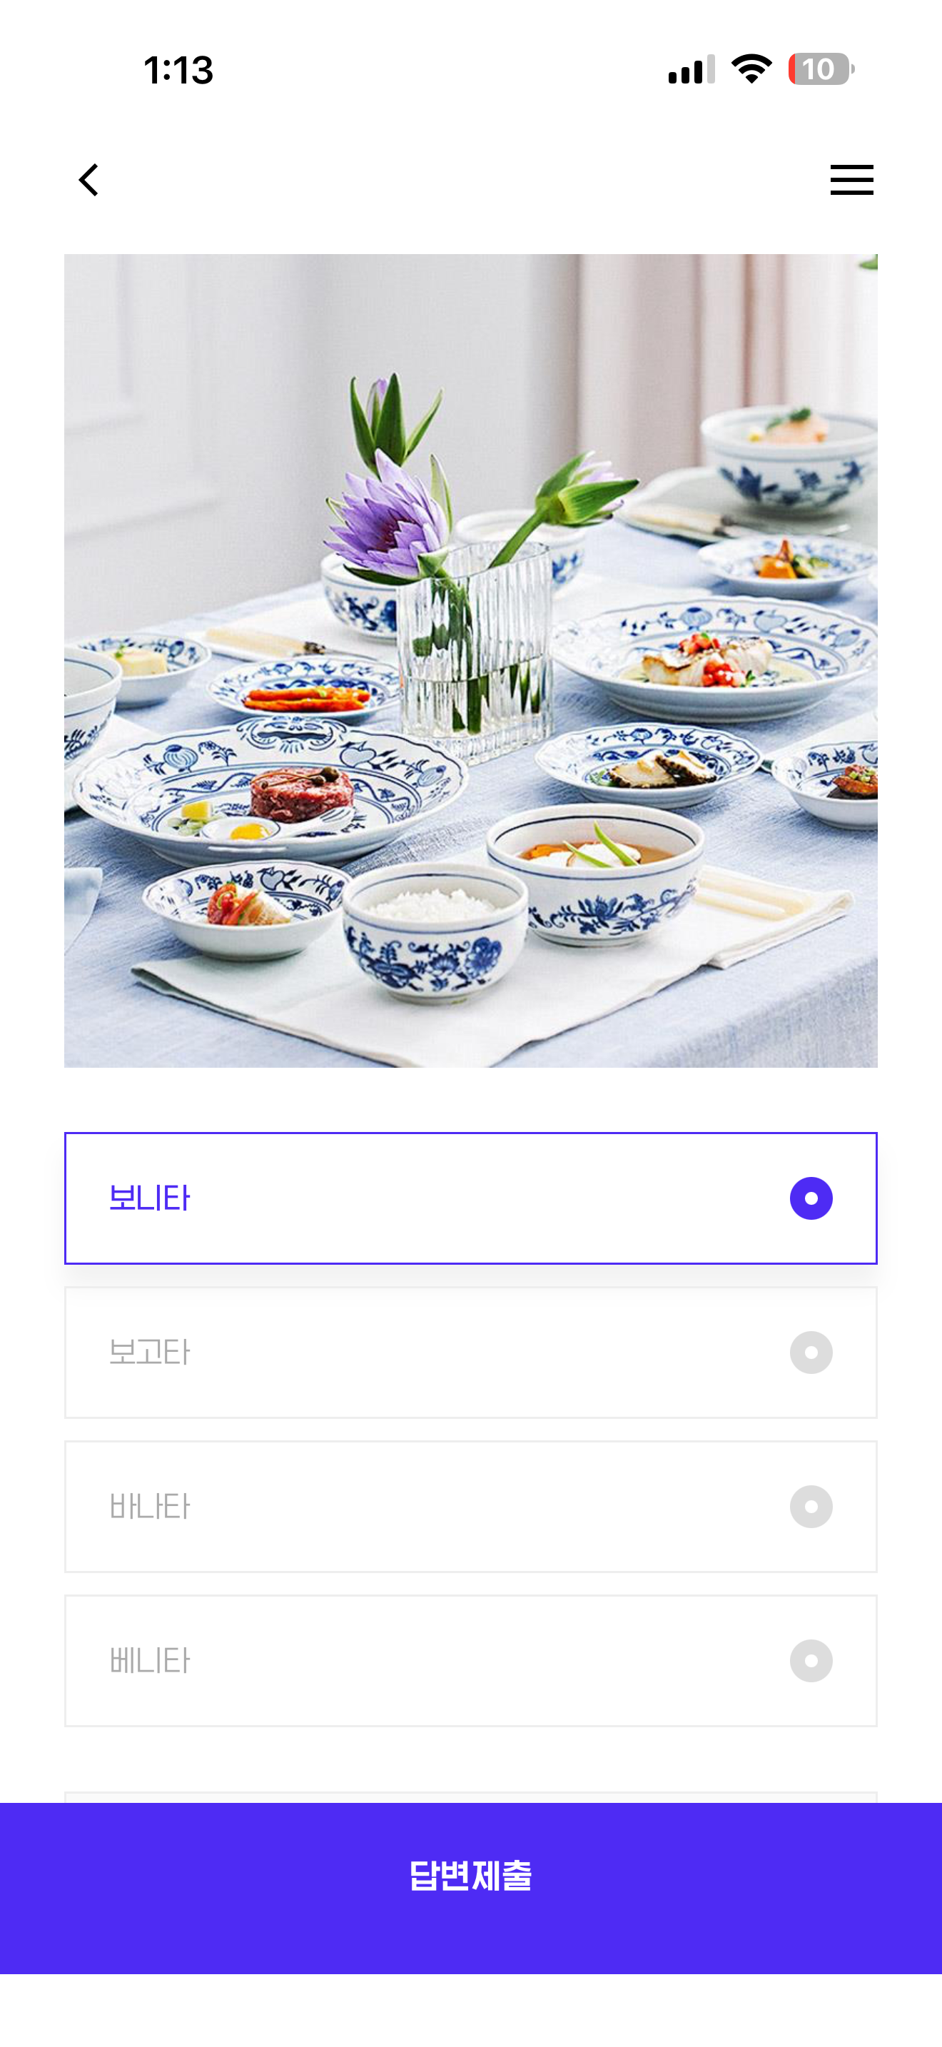Tap the cellular signal bars icon
942x2047 pixels.
[691, 69]
